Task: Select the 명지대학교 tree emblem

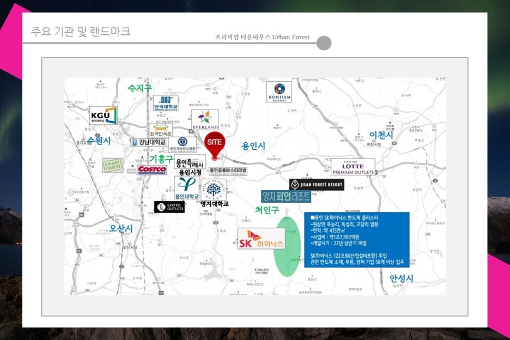Action: pos(214,190)
